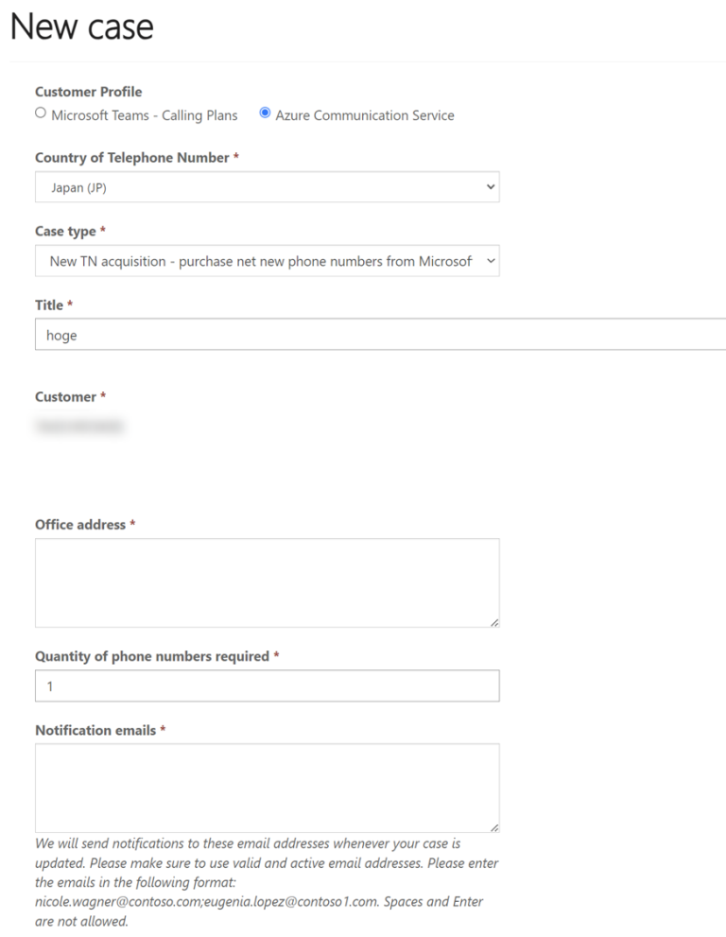Select Azure Communication Service radio button

[x=265, y=113]
